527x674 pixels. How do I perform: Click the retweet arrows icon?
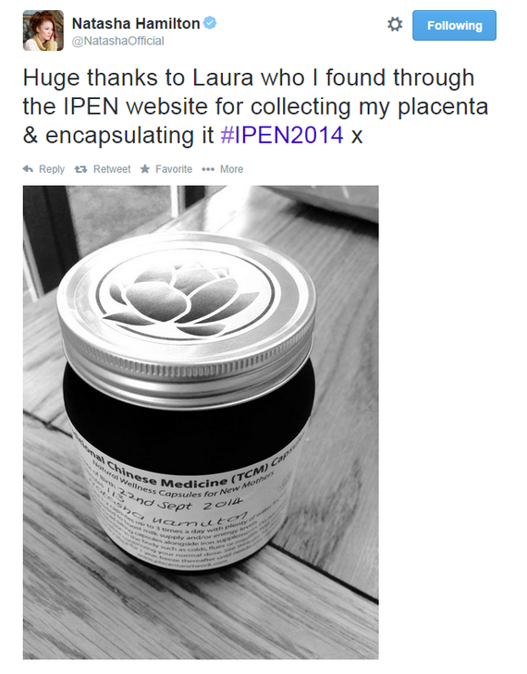click(x=80, y=169)
